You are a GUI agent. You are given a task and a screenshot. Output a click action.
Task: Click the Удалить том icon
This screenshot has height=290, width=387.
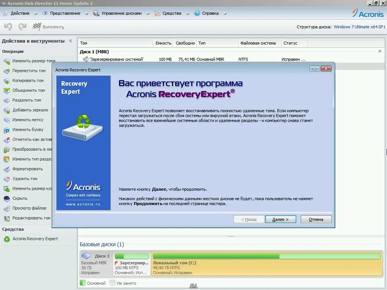click(7, 179)
